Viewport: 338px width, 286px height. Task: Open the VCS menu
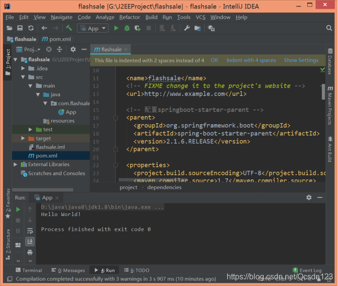coord(200,17)
